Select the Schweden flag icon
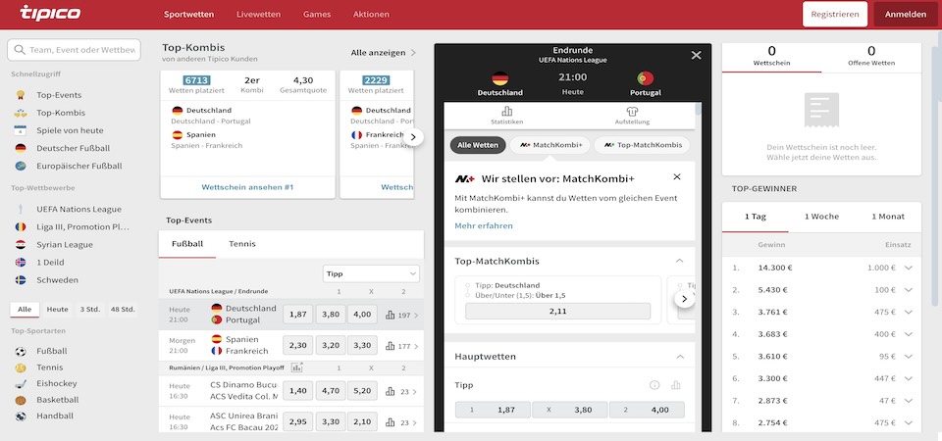The image size is (942, 441). pos(21,280)
